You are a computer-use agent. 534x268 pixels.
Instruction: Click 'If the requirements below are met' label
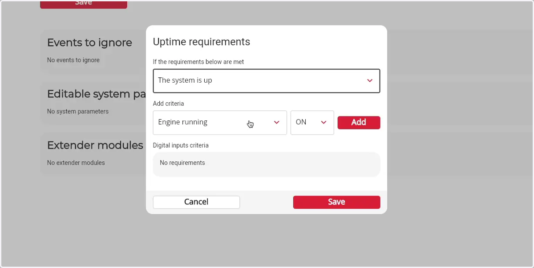pyautogui.click(x=198, y=62)
